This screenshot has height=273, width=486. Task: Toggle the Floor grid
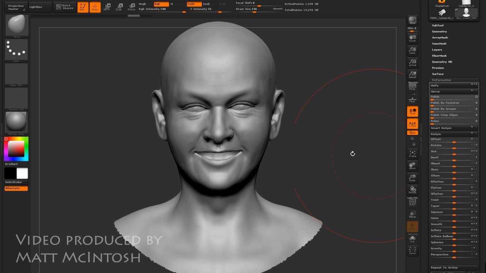pyautogui.click(x=412, y=99)
